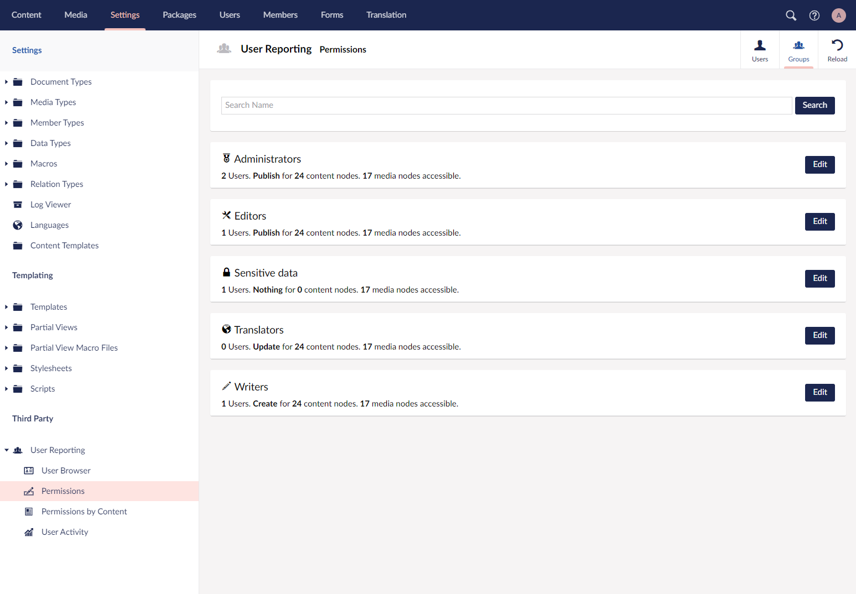Edit the Sensitive data group
Viewport: 856px width, 594px height.
point(819,278)
